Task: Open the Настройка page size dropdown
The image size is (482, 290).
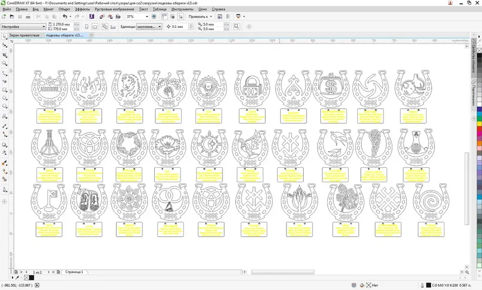Action: 24,27
